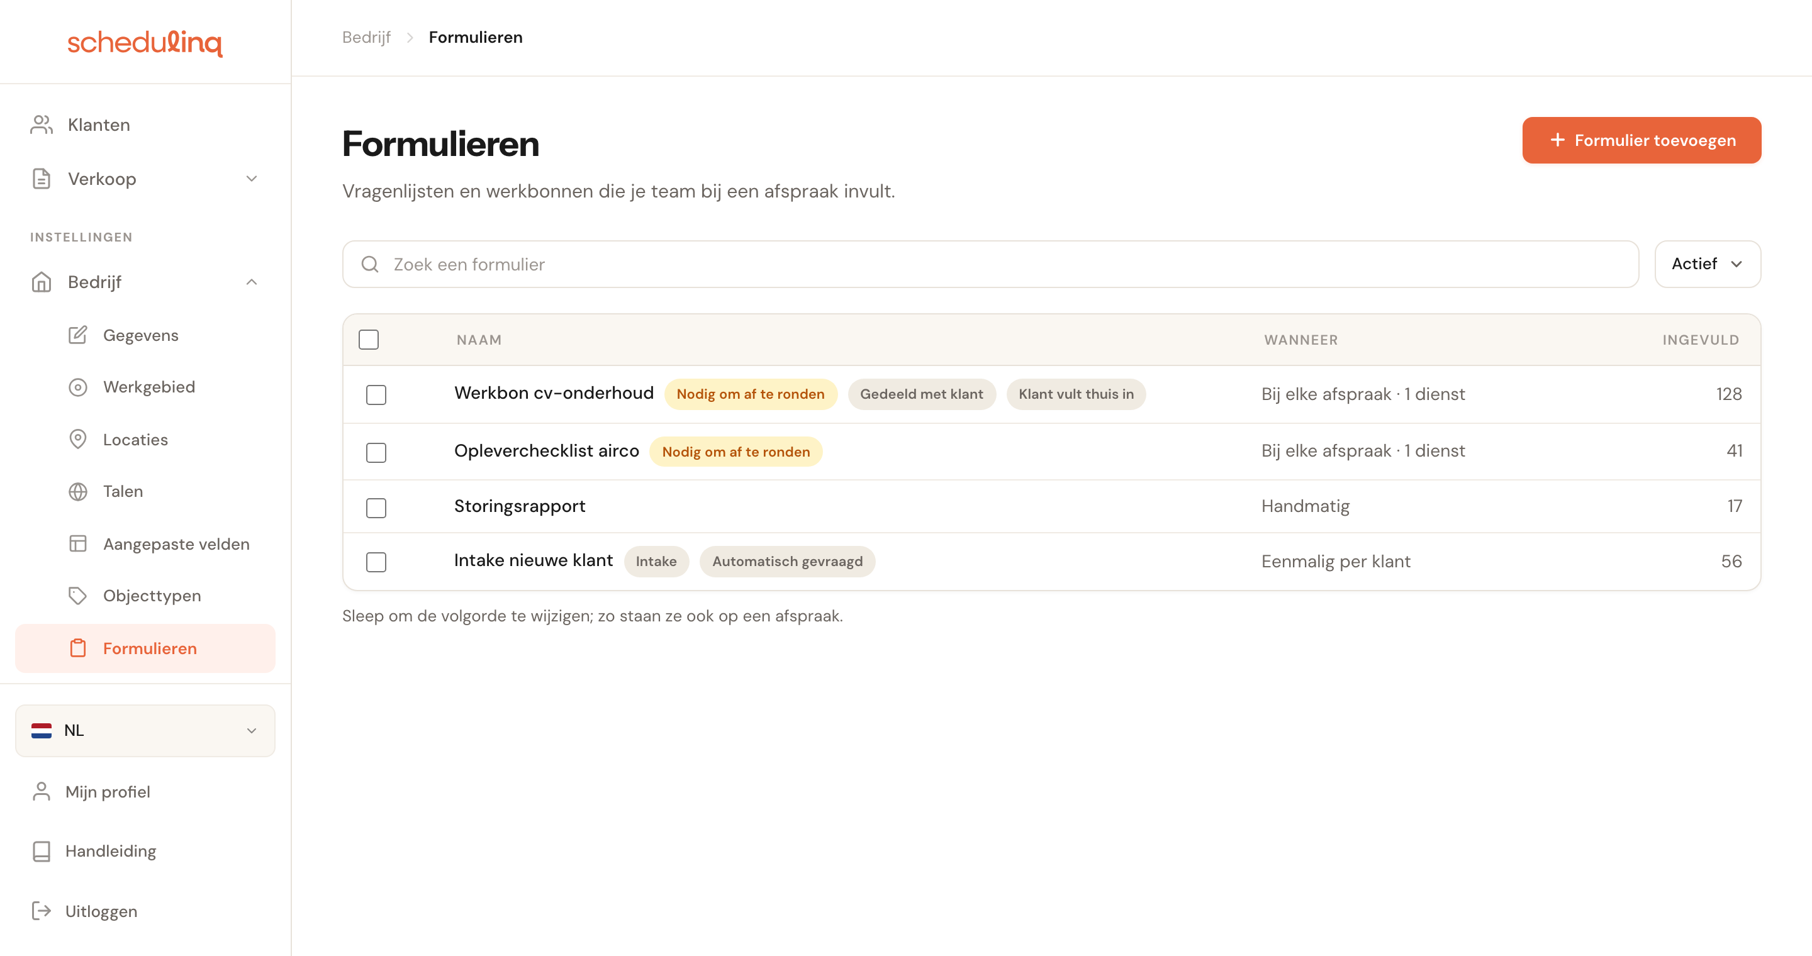Click Opleverchecklist row's Nodig om af te ronden tag
Viewport: 1812px width, 956px height.
click(x=735, y=452)
